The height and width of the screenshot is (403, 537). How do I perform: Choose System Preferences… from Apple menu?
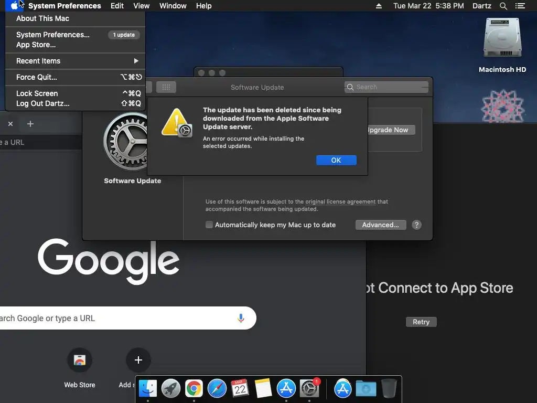[76, 35]
